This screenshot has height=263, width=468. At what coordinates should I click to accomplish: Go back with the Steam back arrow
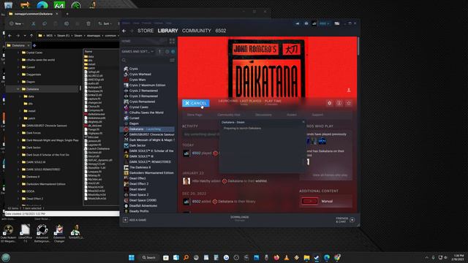pyautogui.click(x=124, y=31)
